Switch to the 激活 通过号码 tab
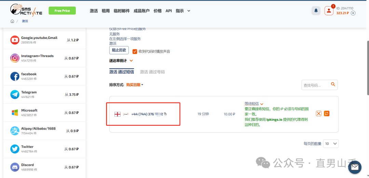The width and height of the screenshot is (369, 178). [x=152, y=72]
